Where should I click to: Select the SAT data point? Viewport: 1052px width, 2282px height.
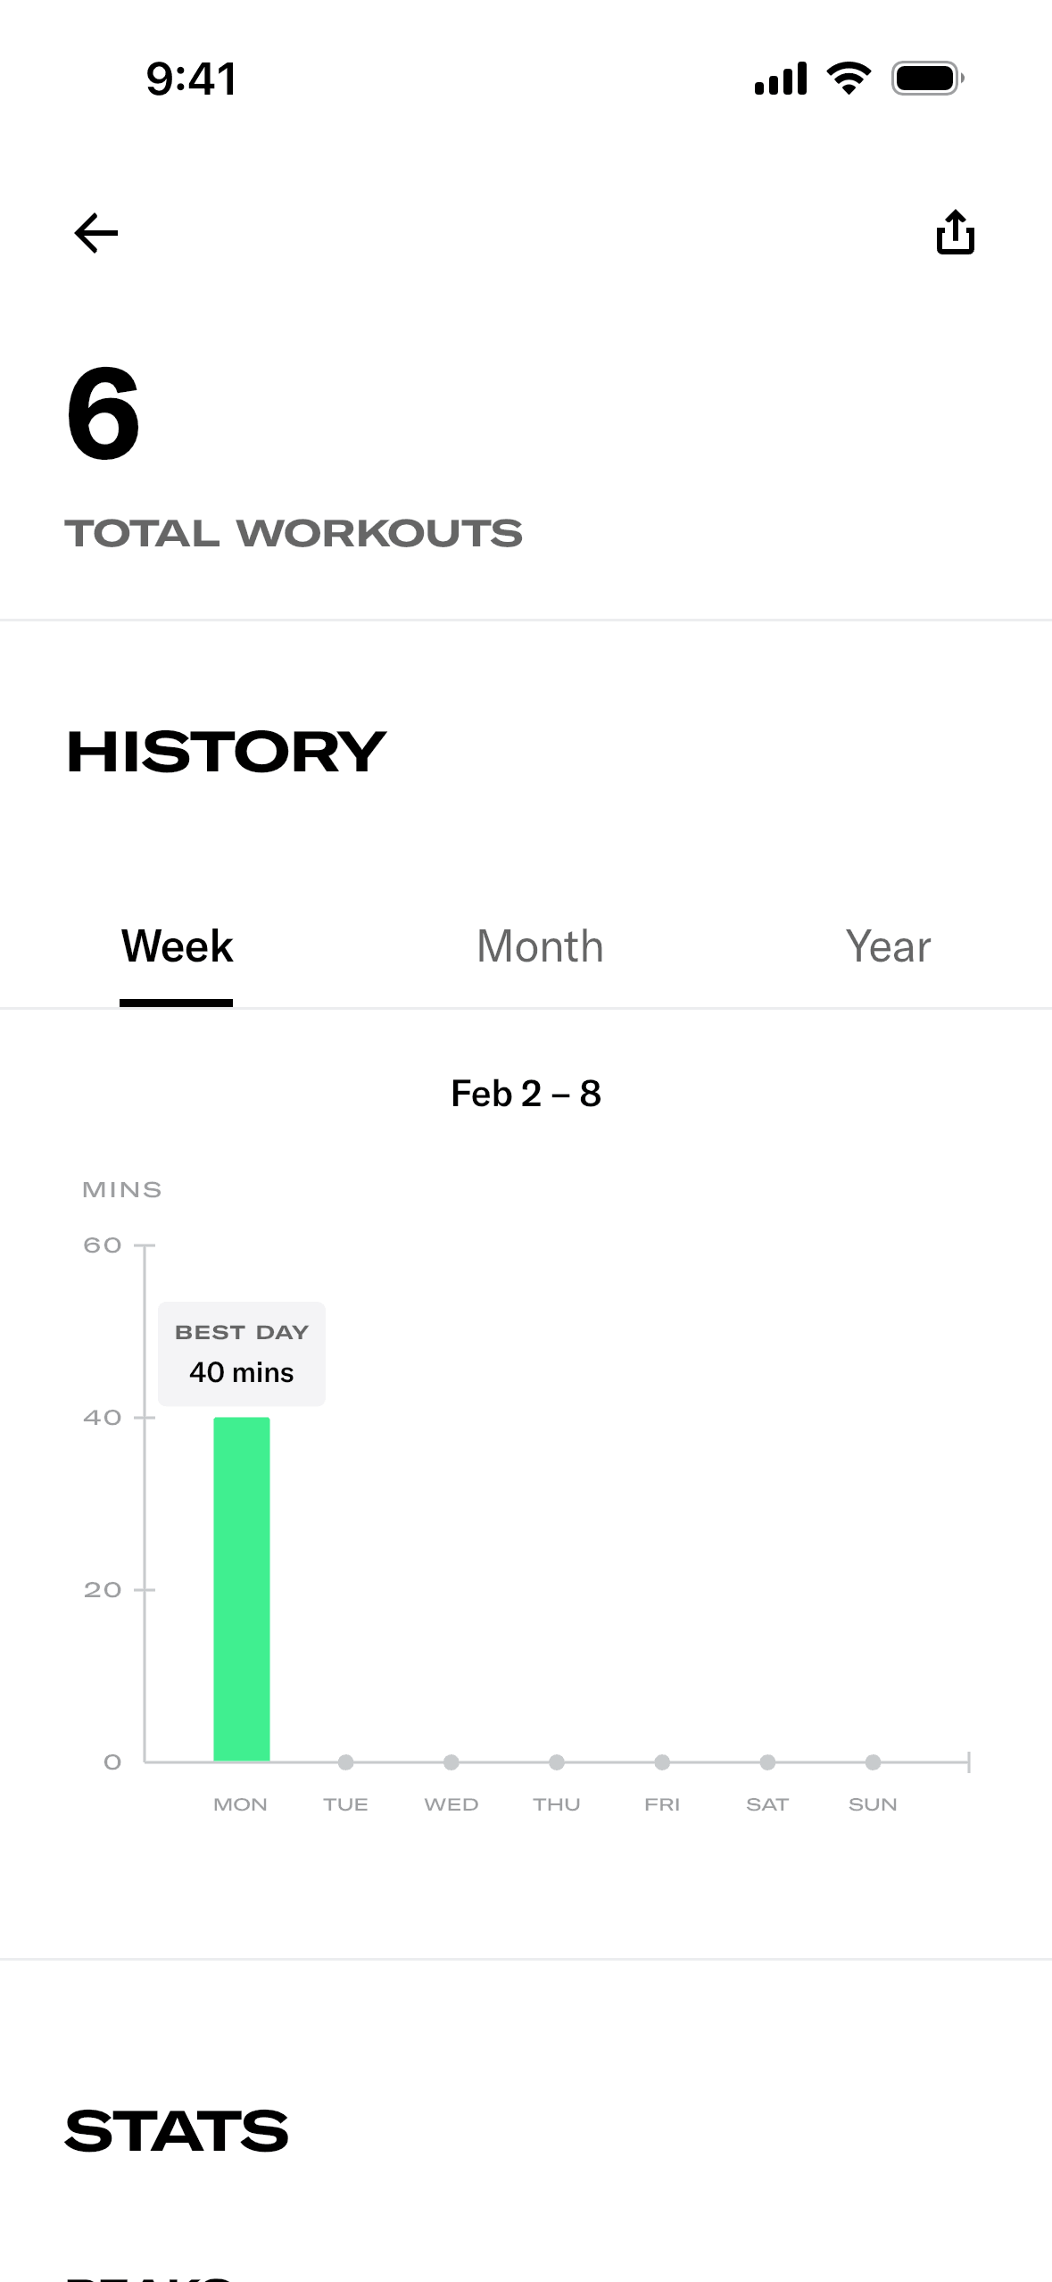[767, 1761]
